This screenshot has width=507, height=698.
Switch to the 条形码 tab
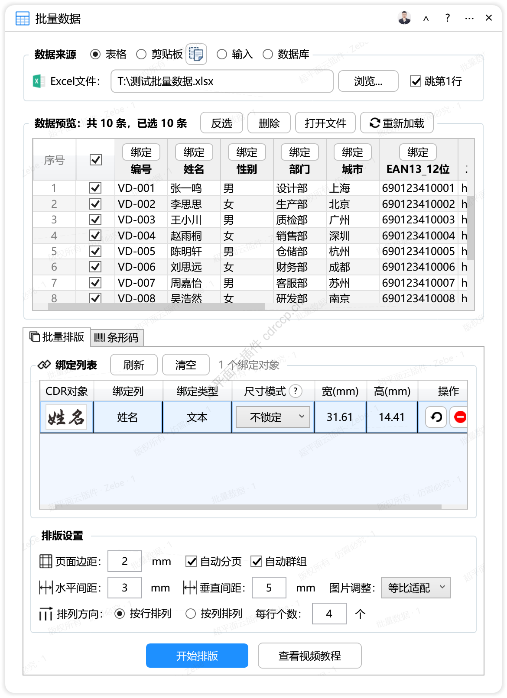pyautogui.click(x=117, y=337)
